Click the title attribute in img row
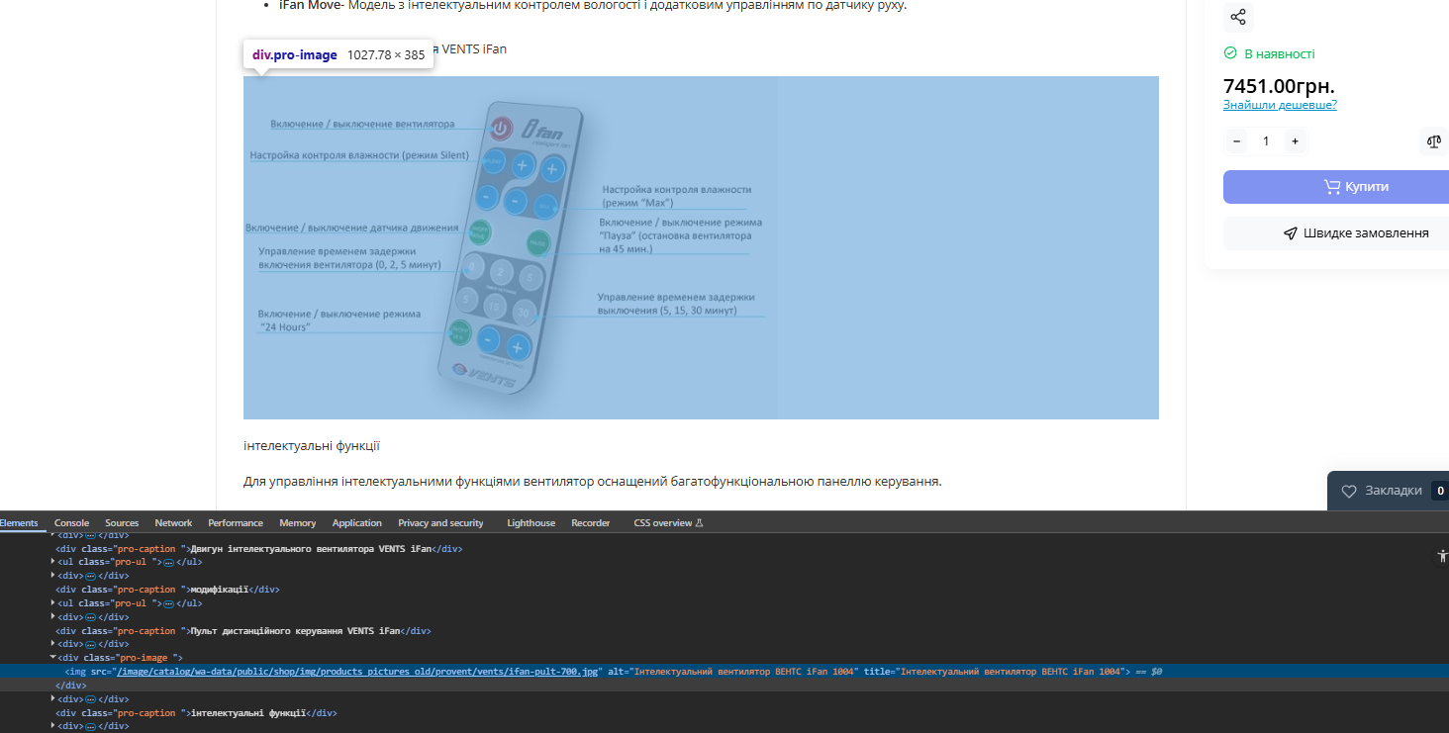 (997, 671)
